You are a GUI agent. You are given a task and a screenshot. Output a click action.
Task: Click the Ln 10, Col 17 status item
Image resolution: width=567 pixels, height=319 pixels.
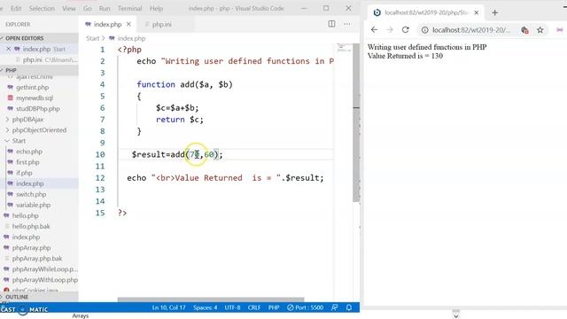(168, 307)
